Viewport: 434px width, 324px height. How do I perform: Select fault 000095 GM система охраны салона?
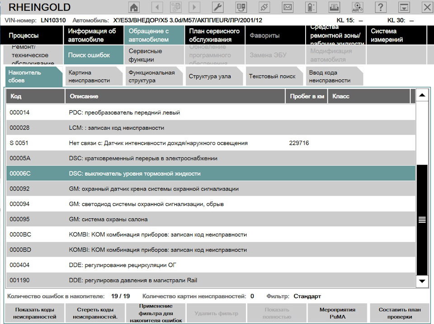211,219
